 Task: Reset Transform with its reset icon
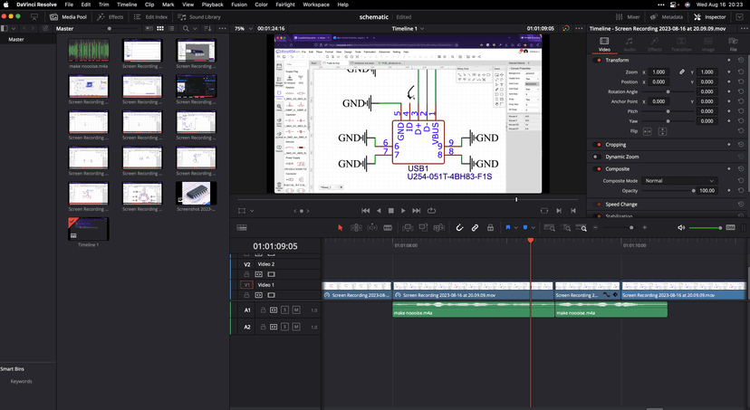(741, 61)
